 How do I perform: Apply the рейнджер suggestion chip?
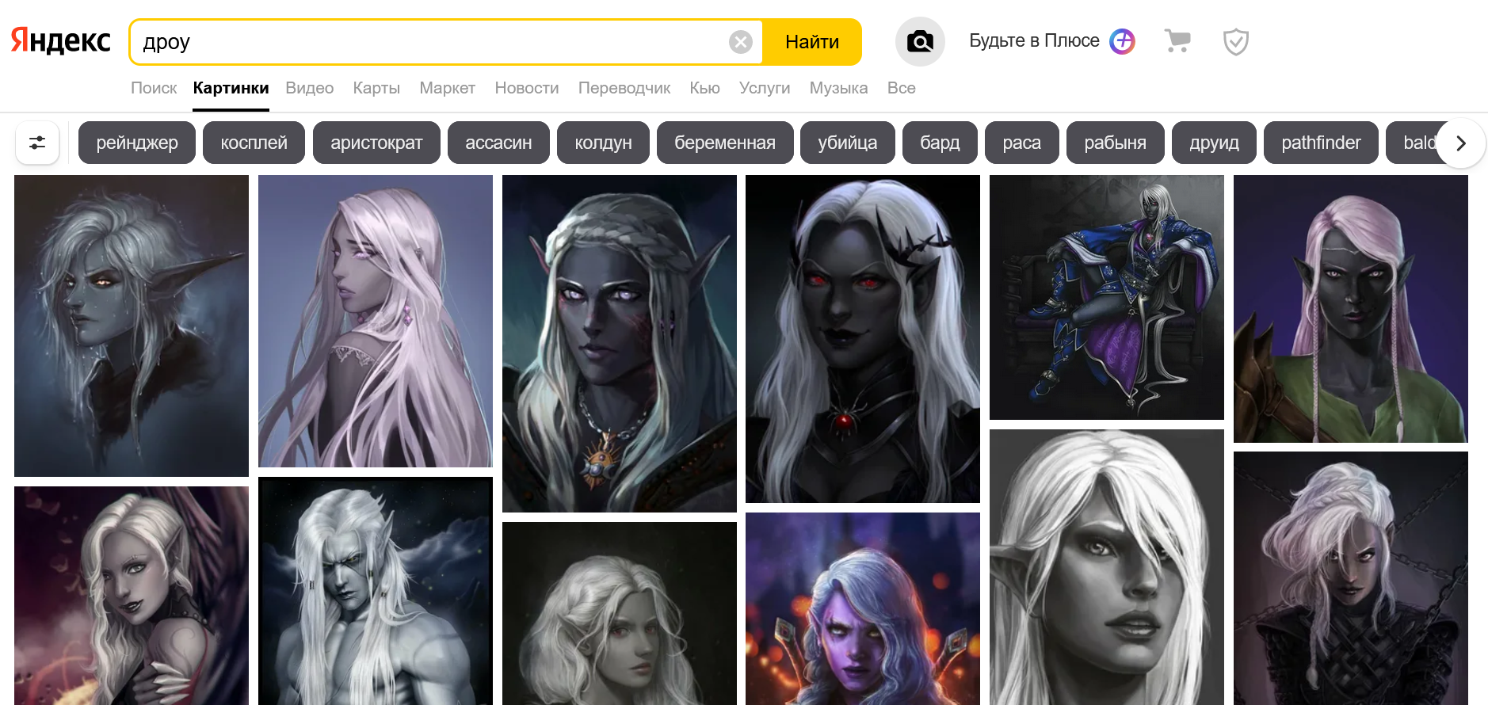click(137, 143)
